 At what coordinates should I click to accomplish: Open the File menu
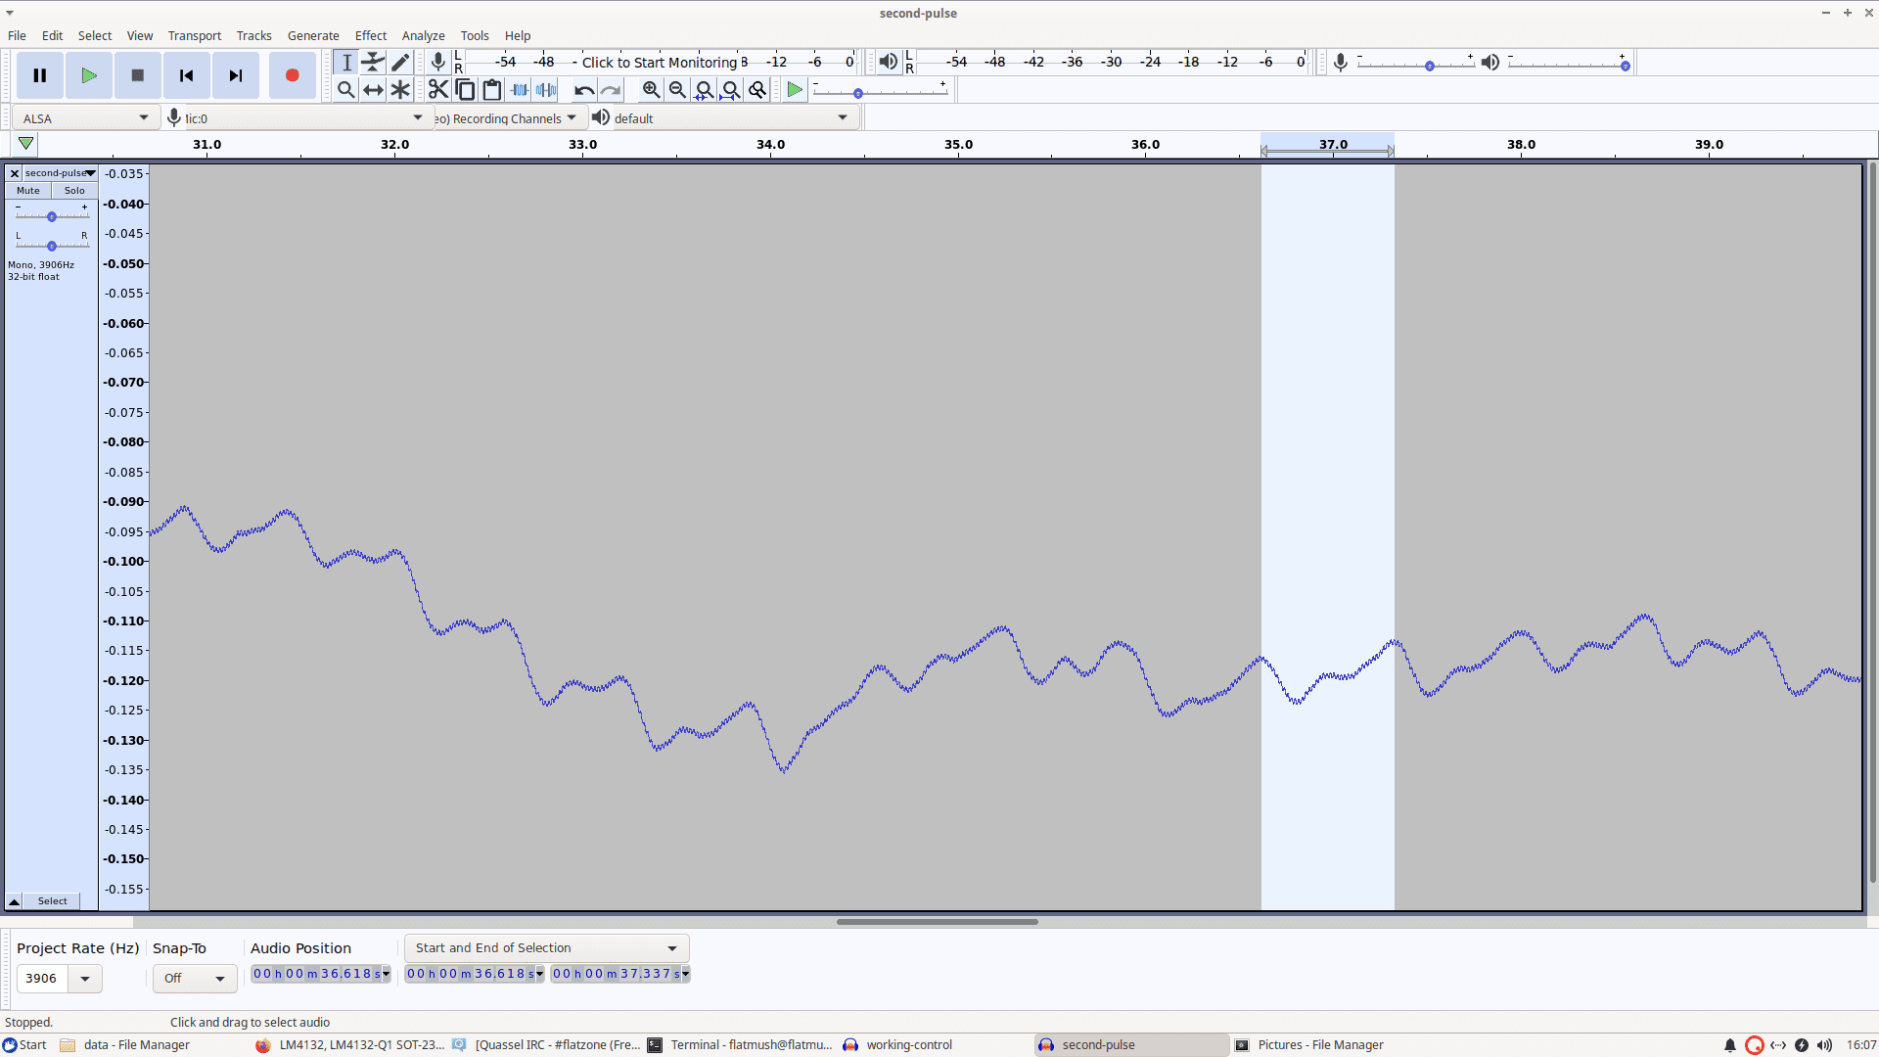point(17,36)
